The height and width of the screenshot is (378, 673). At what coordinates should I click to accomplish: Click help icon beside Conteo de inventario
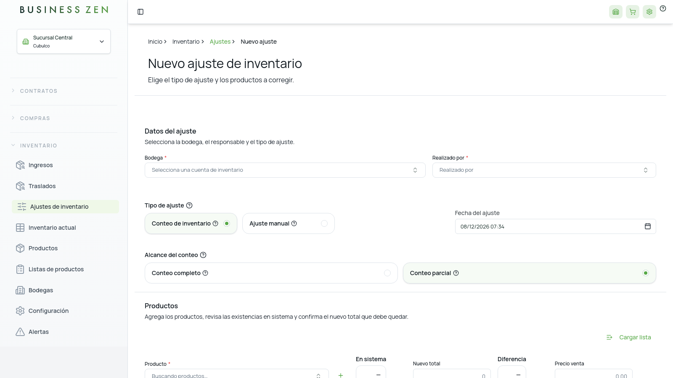point(215,223)
